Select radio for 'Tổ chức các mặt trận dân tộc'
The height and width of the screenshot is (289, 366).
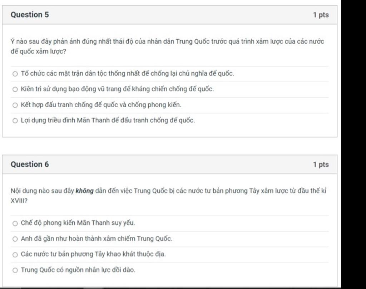coord(15,74)
